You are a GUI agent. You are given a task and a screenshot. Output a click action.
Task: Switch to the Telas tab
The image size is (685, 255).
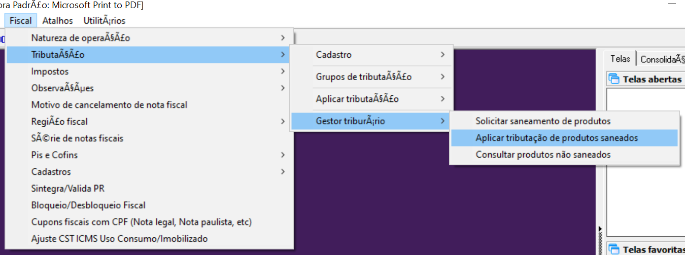[620, 59]
